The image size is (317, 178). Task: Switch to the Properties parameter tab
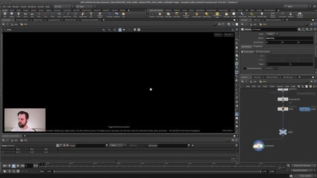tap(258, 46)
